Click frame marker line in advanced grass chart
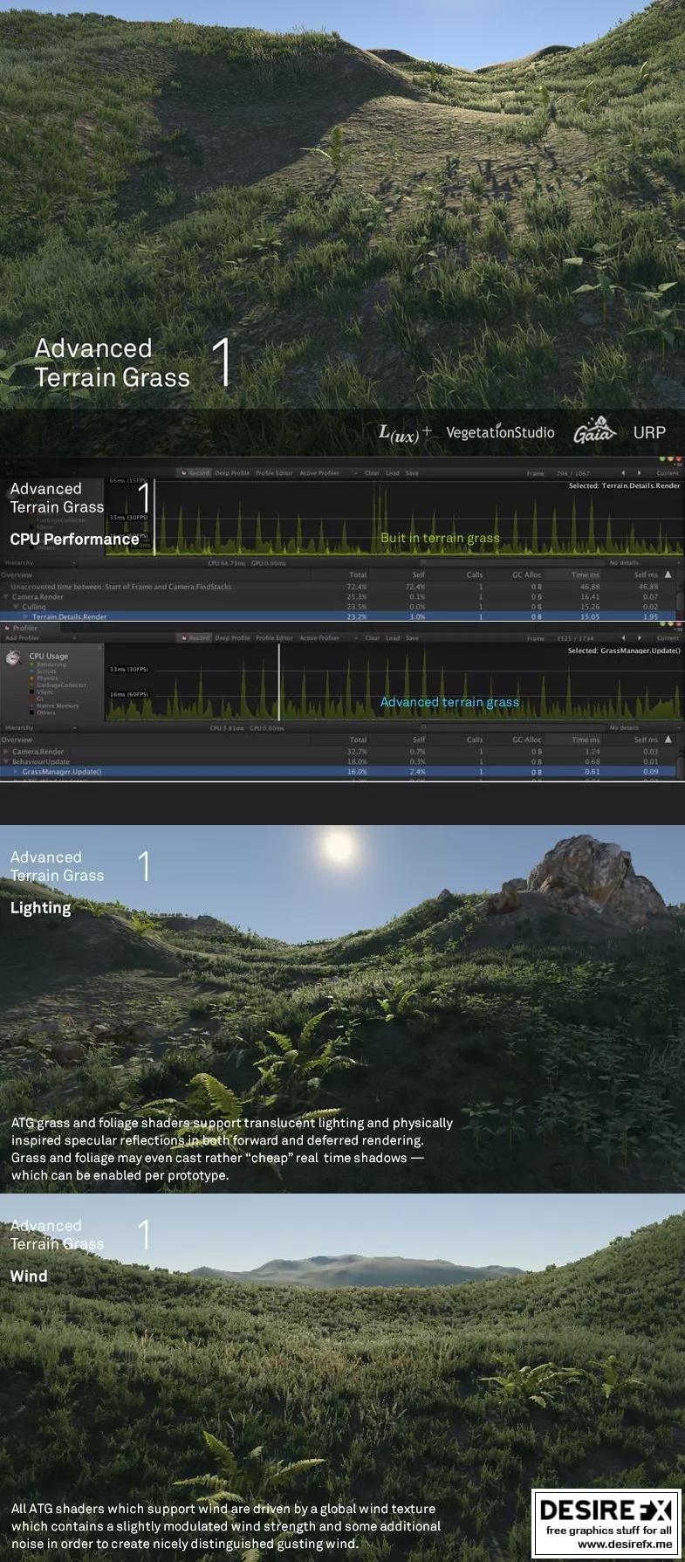The width and height of the screenshot is (685, 1562). 279,683
